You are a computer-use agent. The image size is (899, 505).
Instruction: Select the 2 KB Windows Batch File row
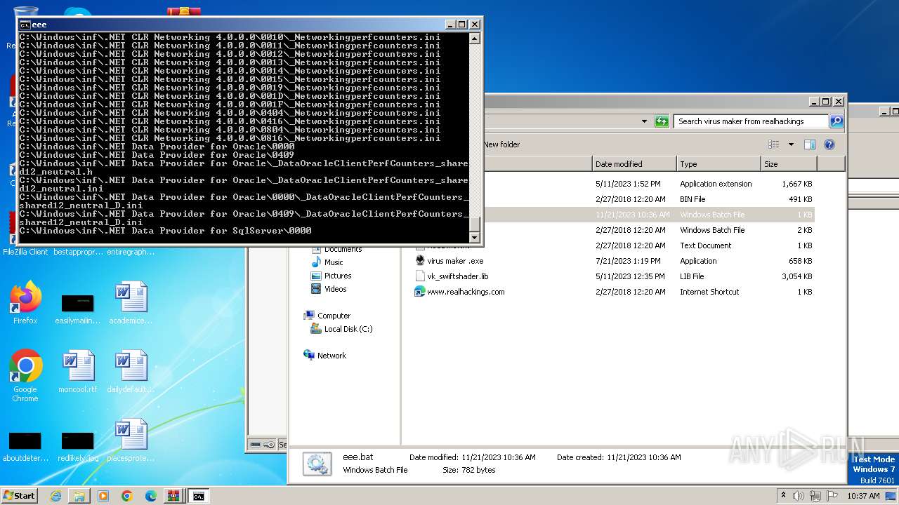click(x=612, y=230)
